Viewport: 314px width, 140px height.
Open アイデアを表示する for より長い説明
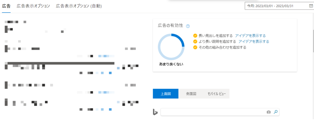pyautogui.click(x=254, y=41)
